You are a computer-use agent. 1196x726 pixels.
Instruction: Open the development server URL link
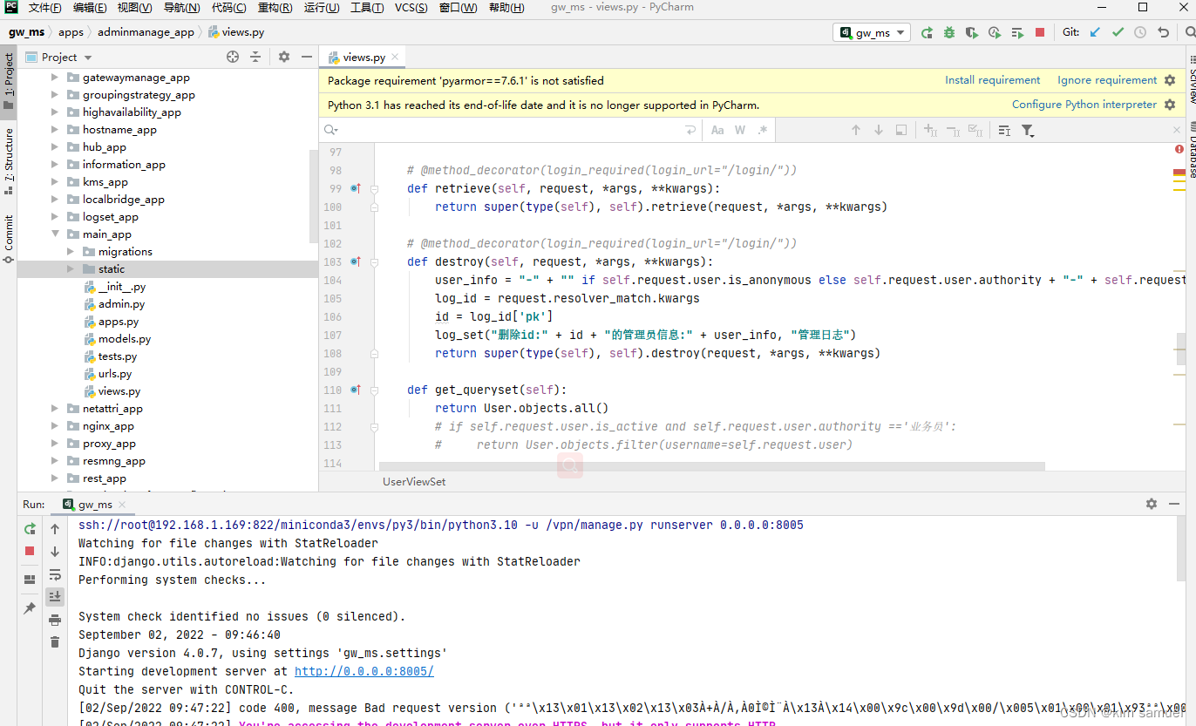click(364, 670)
